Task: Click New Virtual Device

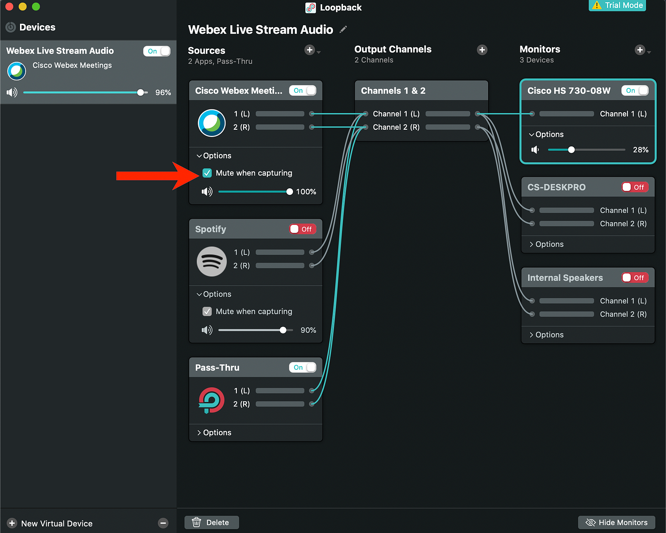Action: pyautogui.click(x=50, y=523)
